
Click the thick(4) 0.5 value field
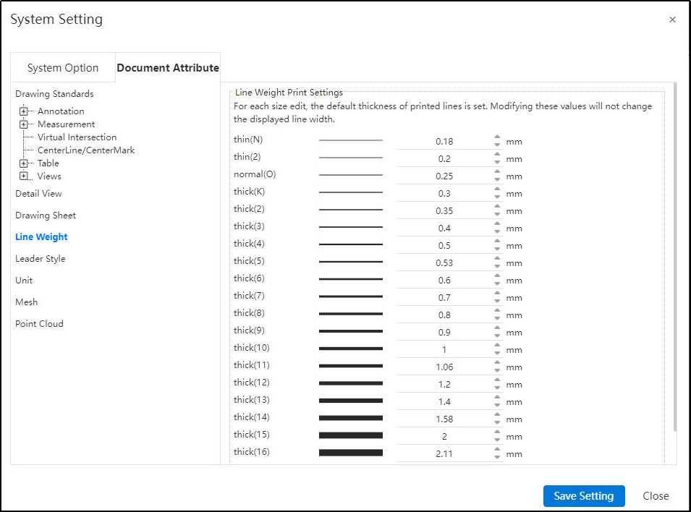pos(444,245)
